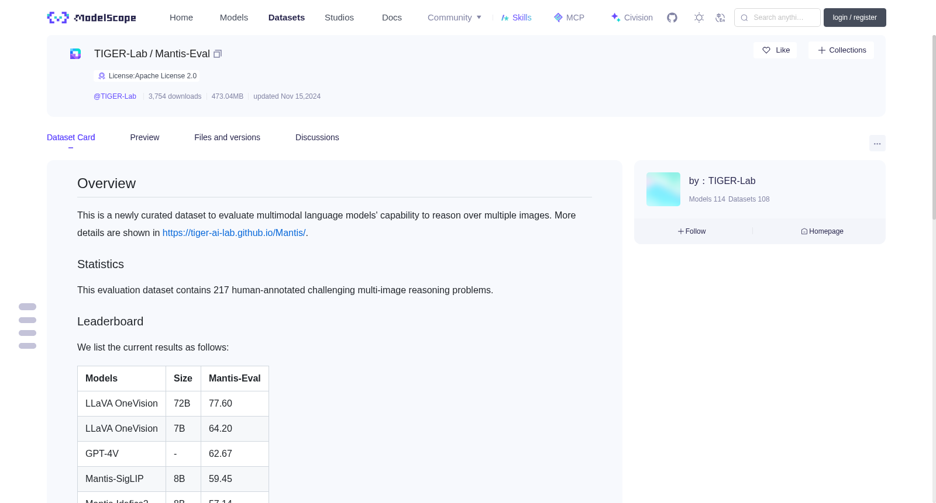
Task: Click the heart Like button
Action: point(775,50)
